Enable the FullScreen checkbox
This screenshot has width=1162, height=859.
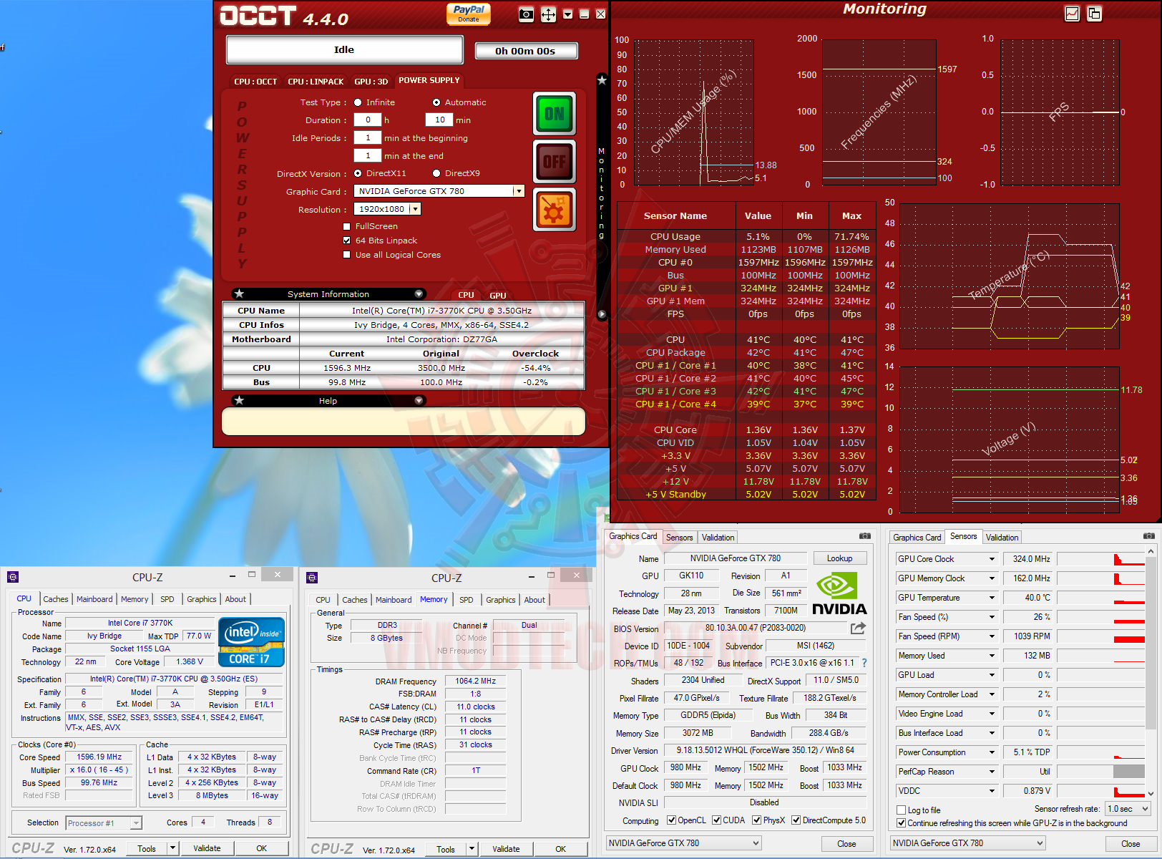[x=347, y=226]
